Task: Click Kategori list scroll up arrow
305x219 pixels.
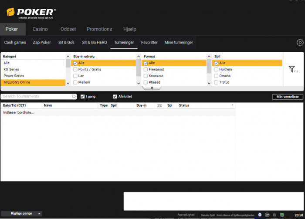Action: 68,56
